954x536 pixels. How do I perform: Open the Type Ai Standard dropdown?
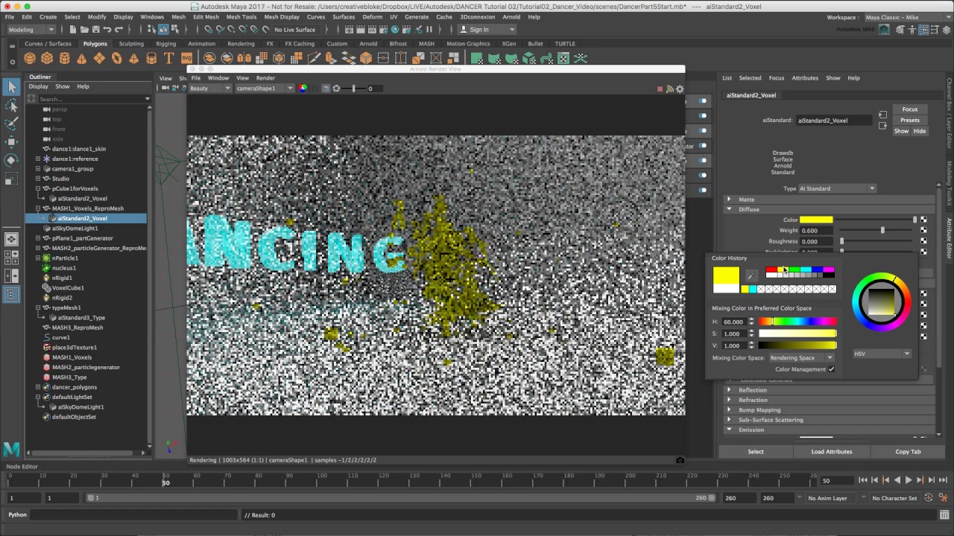(x=837, y=188)
